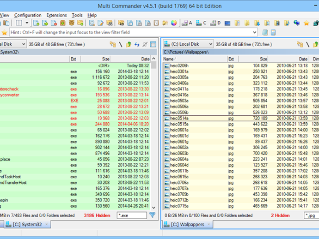Expand the left panel drive selector dropdown
The height and width of the screenshot is (239, 319).
(23, 44)
